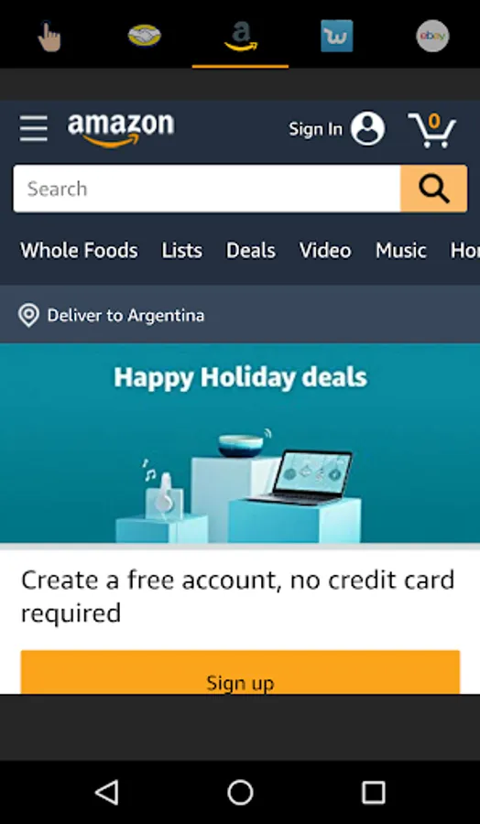Go to Lists in the navigation bar

pos(182,250)
